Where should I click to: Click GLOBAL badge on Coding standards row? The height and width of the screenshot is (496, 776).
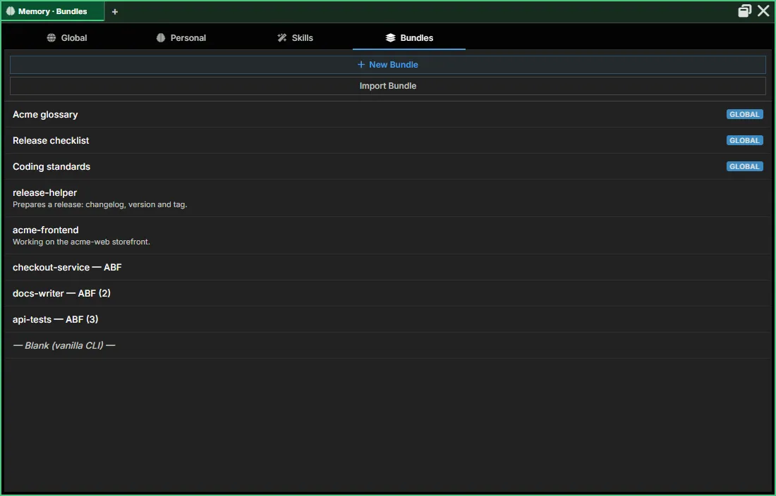744,166
